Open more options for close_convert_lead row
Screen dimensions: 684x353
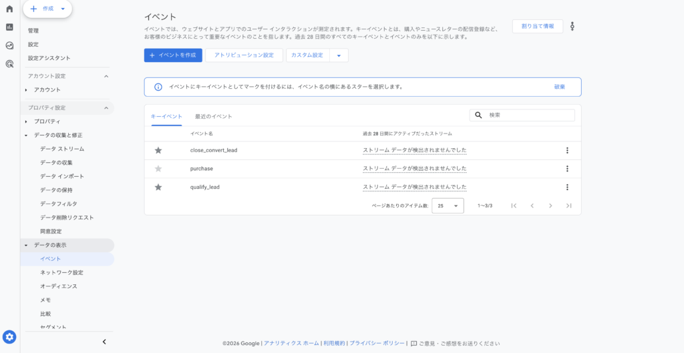point(567,151)
